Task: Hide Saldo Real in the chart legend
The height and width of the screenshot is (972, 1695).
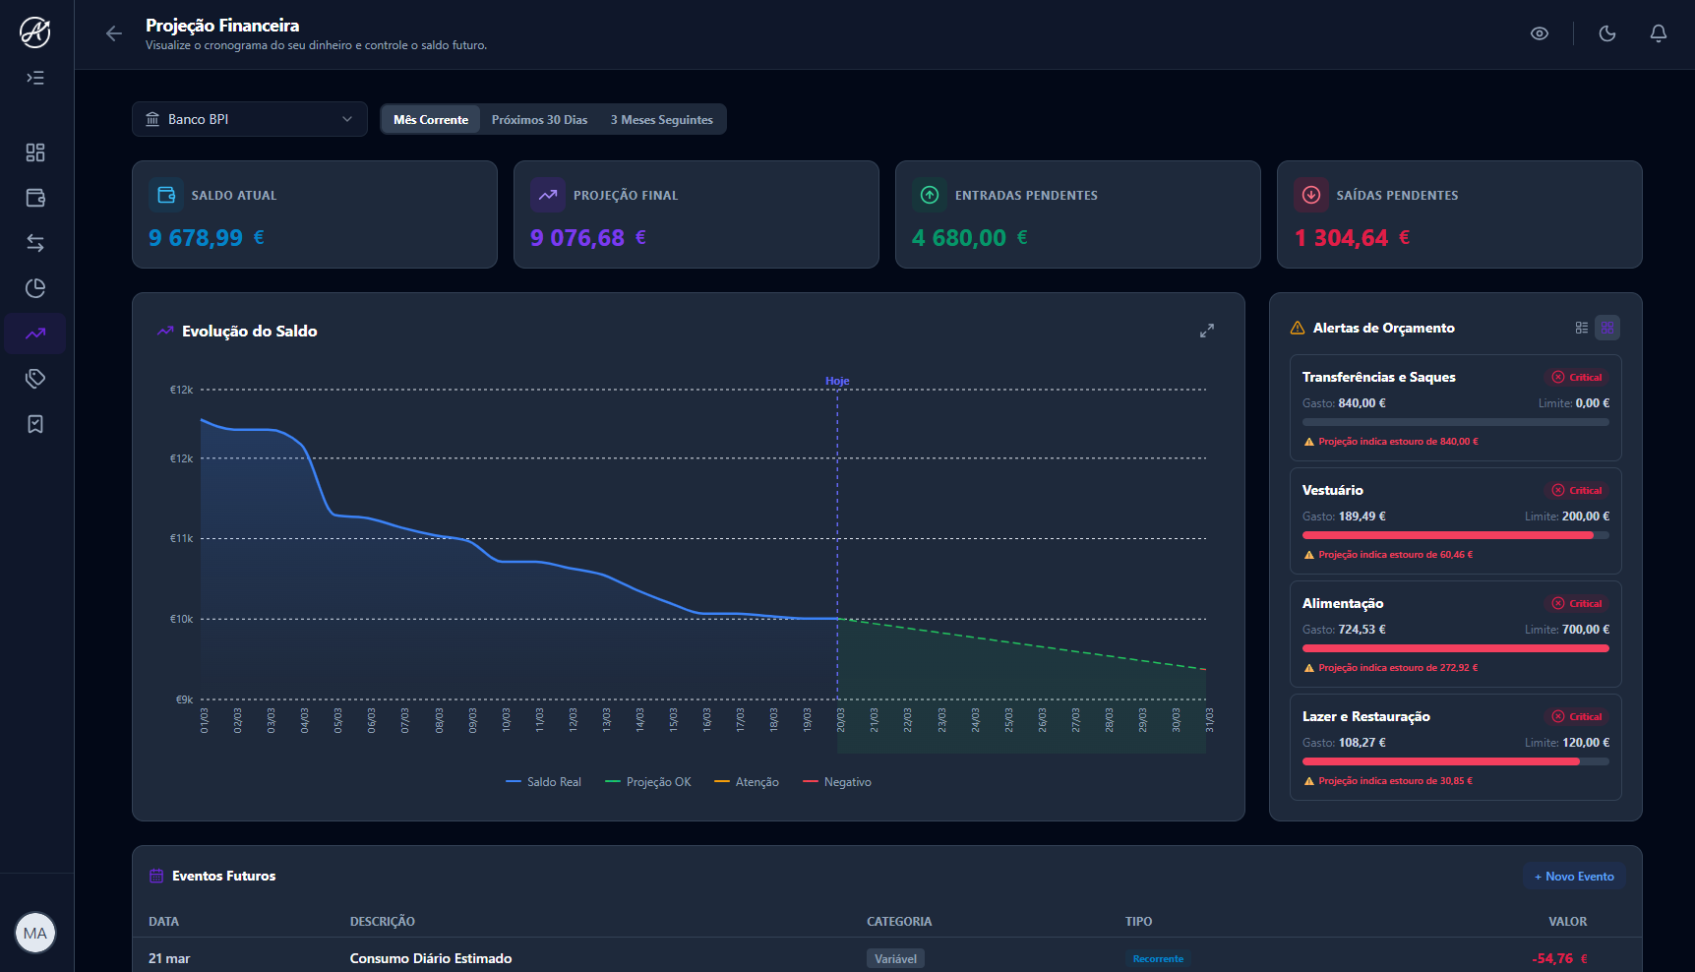Action: click(543, 781)
